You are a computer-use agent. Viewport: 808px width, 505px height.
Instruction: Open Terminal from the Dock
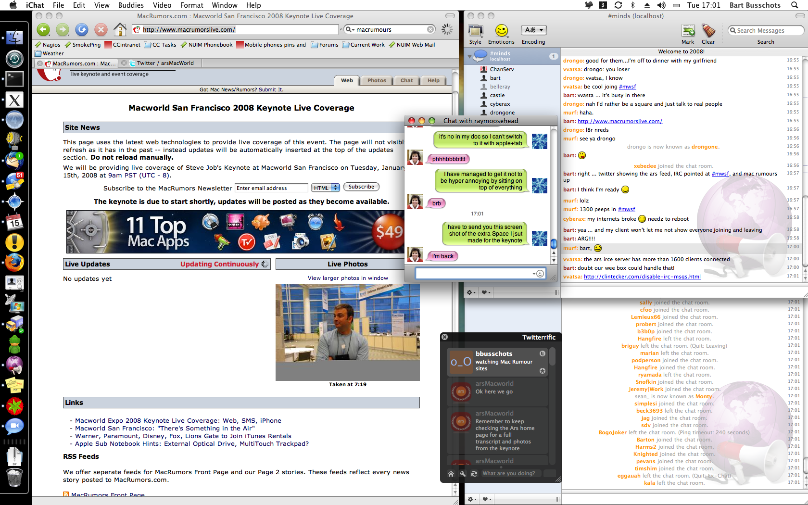point(14,79)
